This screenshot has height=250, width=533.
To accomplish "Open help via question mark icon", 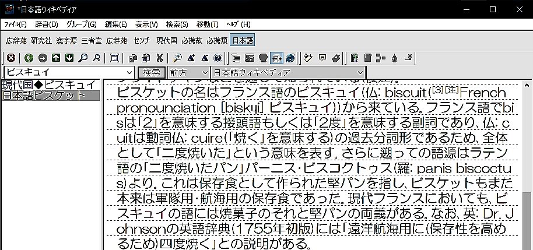I will (x=218, y=58).
